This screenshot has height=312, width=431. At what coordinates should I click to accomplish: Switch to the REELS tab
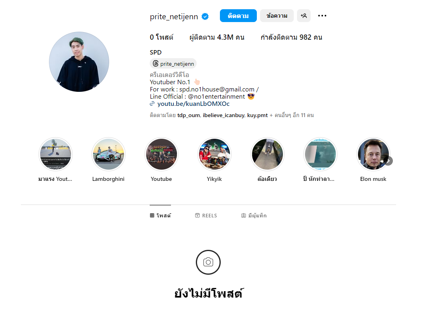[206, 216]
